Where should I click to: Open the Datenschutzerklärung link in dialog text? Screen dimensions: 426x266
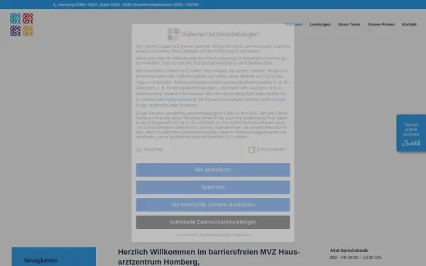176,99
